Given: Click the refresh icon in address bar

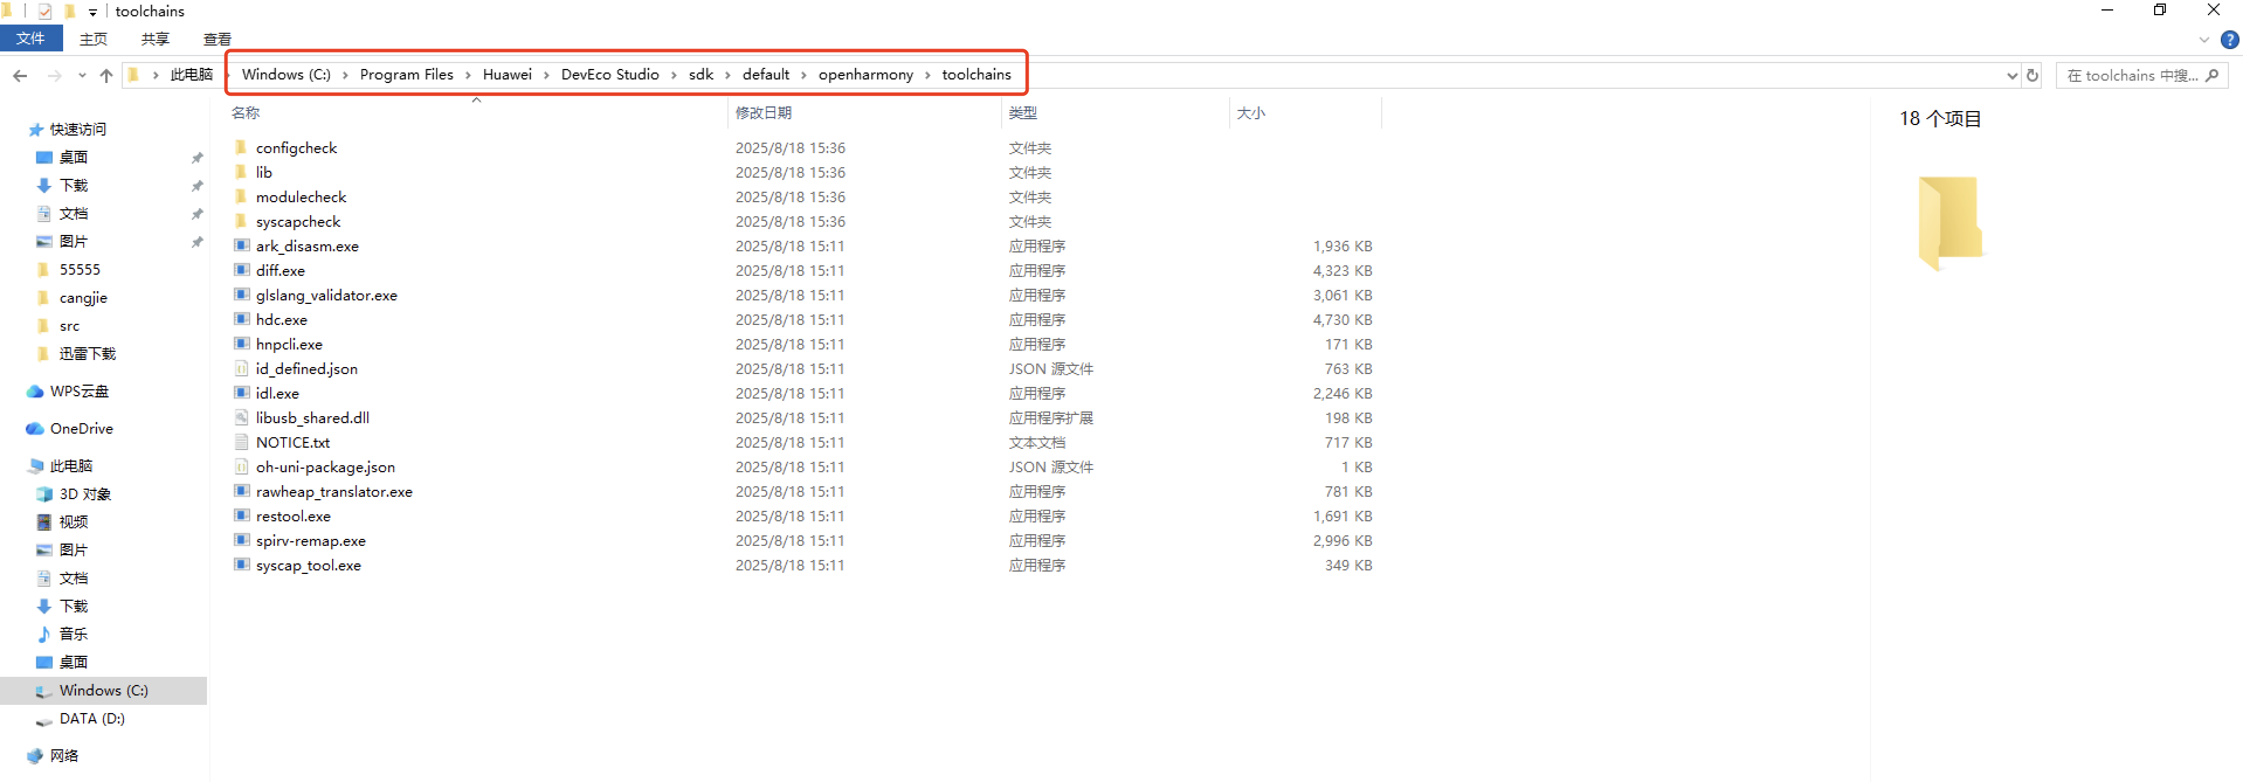Looking at the screenshot, I should coord(2031,75).
